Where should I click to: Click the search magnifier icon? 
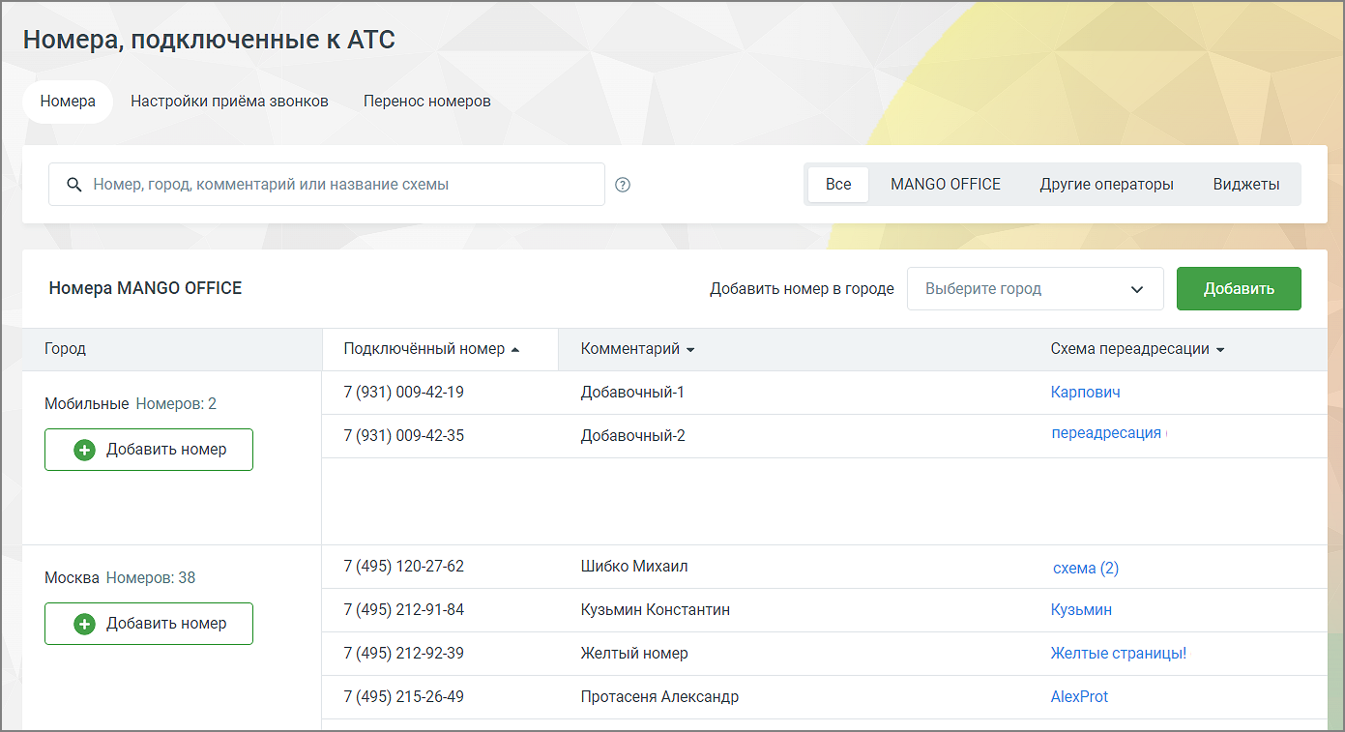(74, 185)
